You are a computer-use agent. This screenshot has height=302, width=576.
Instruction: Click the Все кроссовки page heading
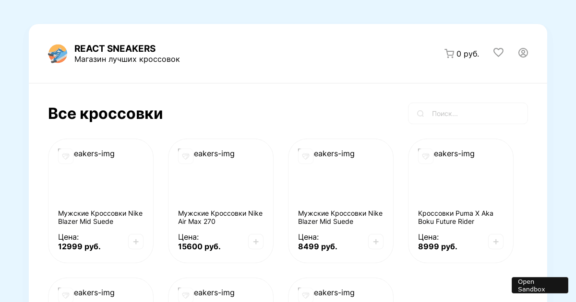point(106,114)
